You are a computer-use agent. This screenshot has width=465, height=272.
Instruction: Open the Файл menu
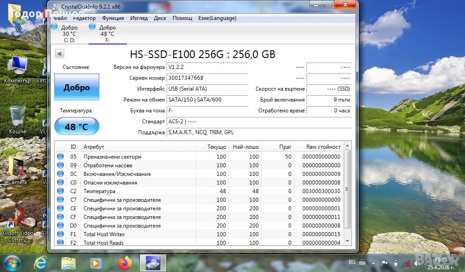tap(60, 18)
